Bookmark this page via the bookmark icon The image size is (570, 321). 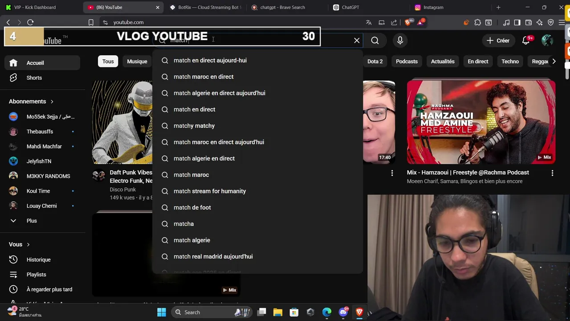pyautogui.click(x=91, y=22)
